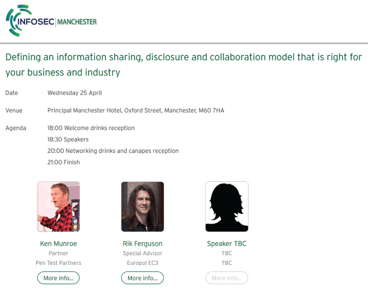Click Ken Munroe's speaker photo

click(58, 206)
